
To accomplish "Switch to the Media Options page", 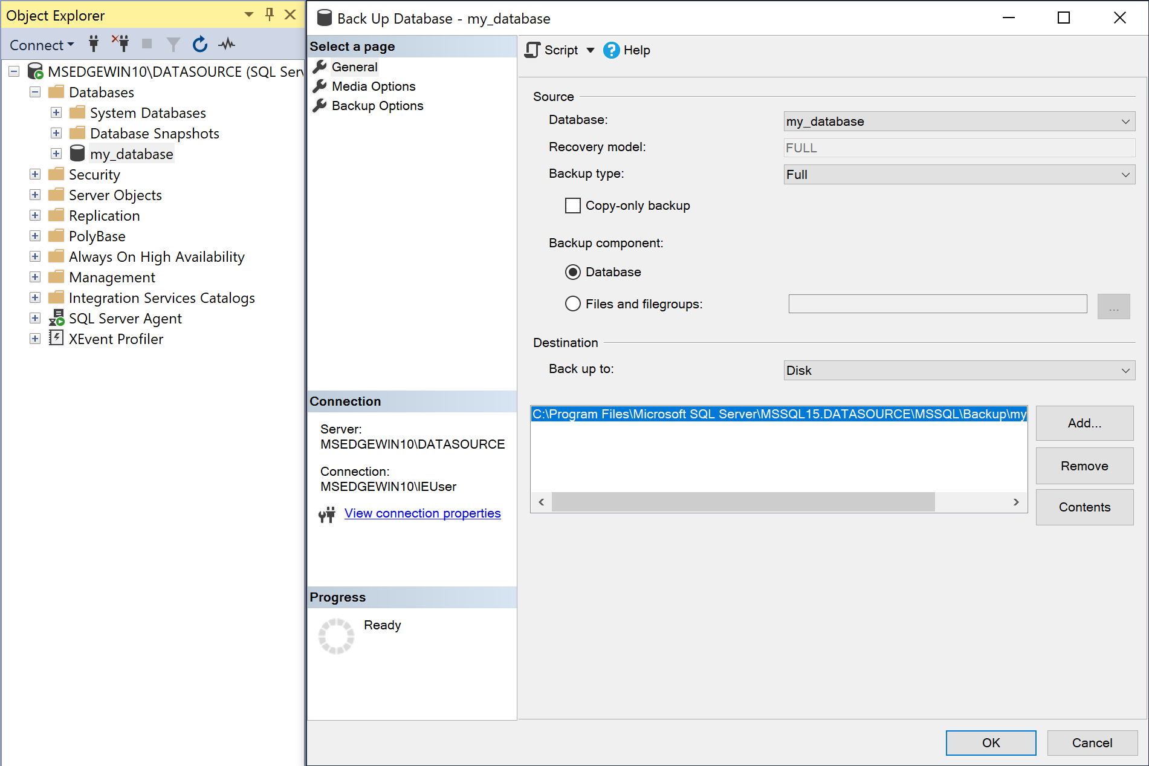I will click(x=373, y=86).
